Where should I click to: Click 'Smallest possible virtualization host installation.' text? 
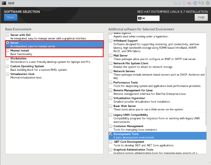point(142,102)
